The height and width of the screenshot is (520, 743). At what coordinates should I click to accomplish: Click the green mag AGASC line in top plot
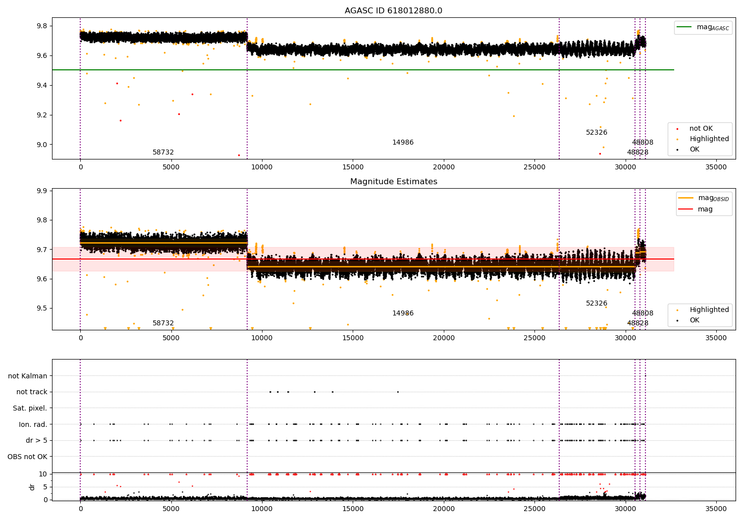click(x=363, y=70)
